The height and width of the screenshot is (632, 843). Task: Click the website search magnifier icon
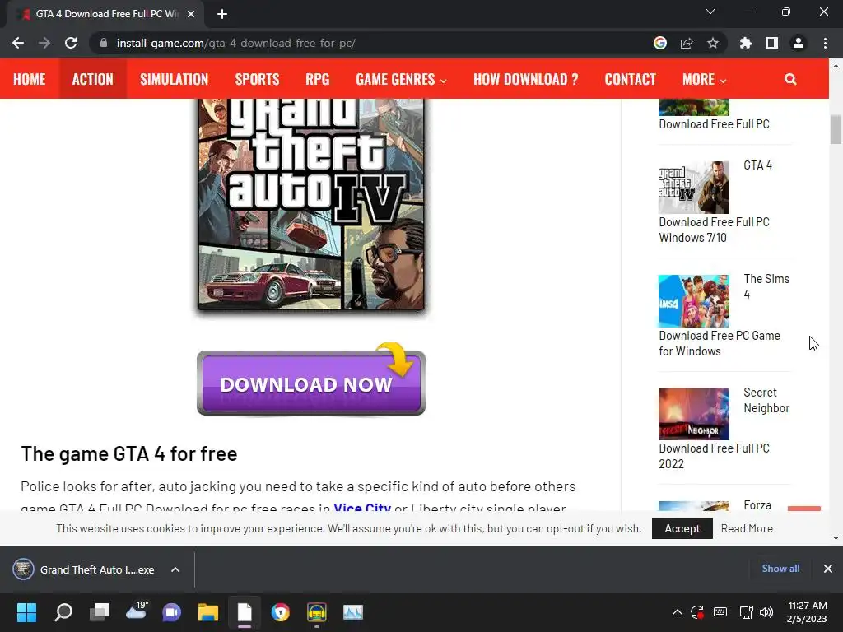point(790,79)
